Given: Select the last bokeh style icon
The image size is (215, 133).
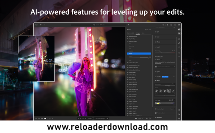Looking at the screenshot, I should pyautogui.click(x=173, y=91).
